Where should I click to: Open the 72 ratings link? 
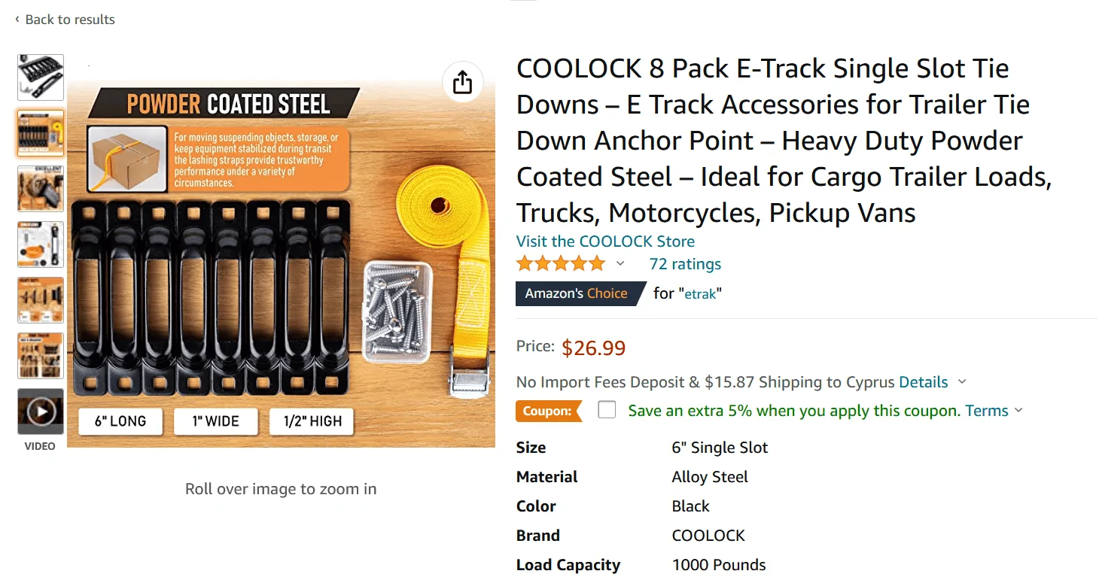(685, 264)
